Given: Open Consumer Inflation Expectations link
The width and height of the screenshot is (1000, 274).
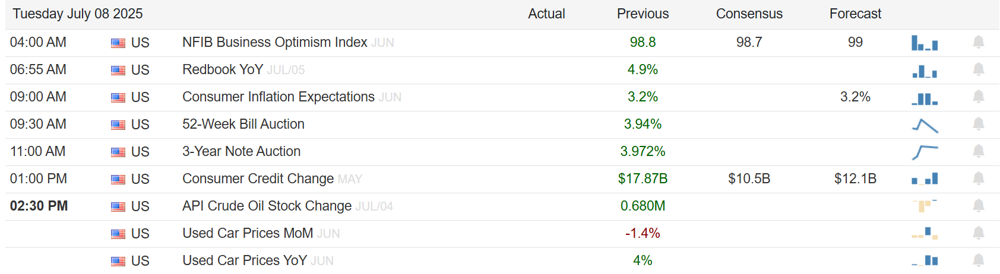Looking at the screenshot, I should [x=279, y=97].
